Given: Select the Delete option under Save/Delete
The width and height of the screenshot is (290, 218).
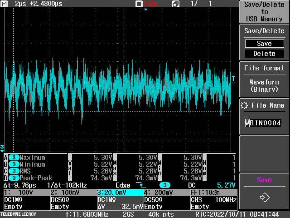Looking at the screenshot, I should (x=264, y=53).
